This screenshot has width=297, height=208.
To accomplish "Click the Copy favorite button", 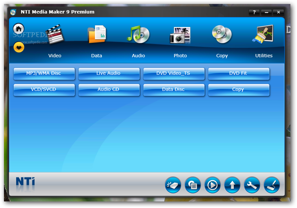I will click(x=239, y=90).
